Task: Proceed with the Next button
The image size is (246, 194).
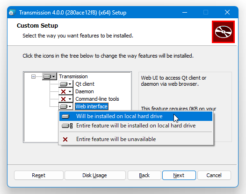Action: [179, 175]
